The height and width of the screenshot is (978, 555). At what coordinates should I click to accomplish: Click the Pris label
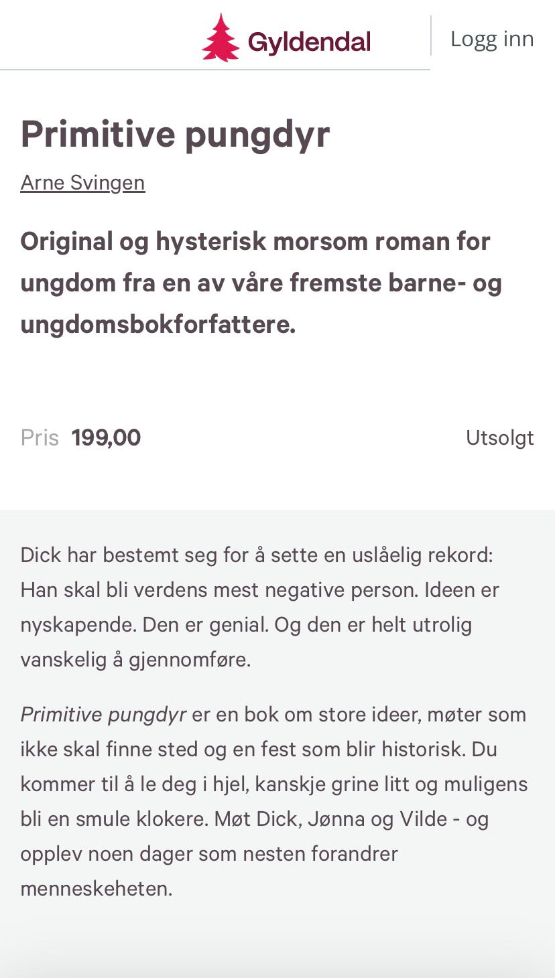pyautogui.click(x=40, y=437)
